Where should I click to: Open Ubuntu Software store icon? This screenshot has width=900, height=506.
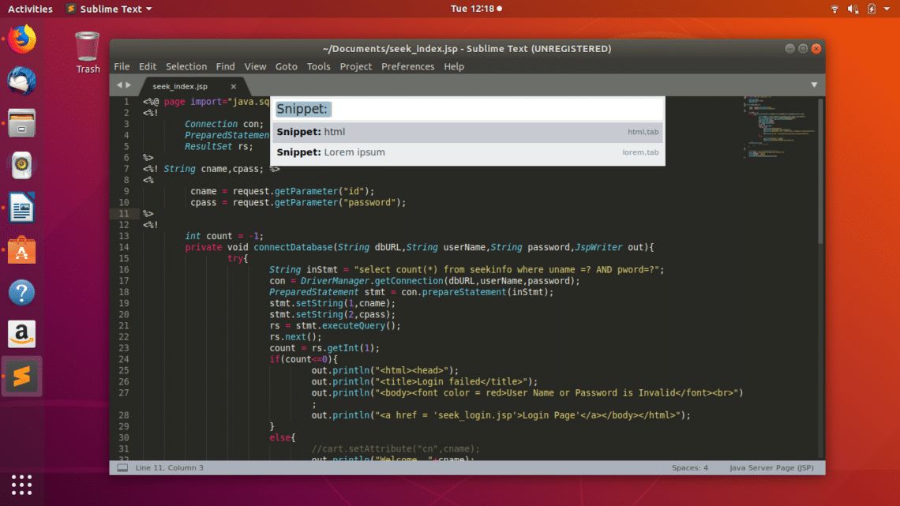click(x=22, y=249)
